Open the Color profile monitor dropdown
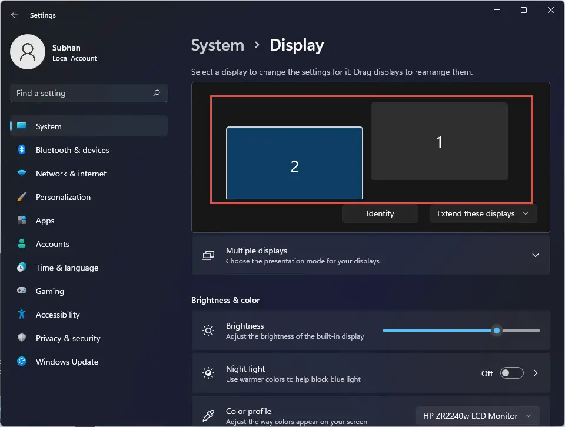Screen dimensions: 565x427 pyautogui.click(x=478, y=416)
